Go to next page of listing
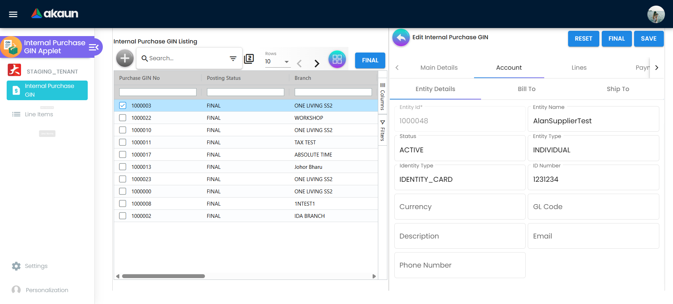Viewport: 673px width, 304px height. click(x=317, y=63)
